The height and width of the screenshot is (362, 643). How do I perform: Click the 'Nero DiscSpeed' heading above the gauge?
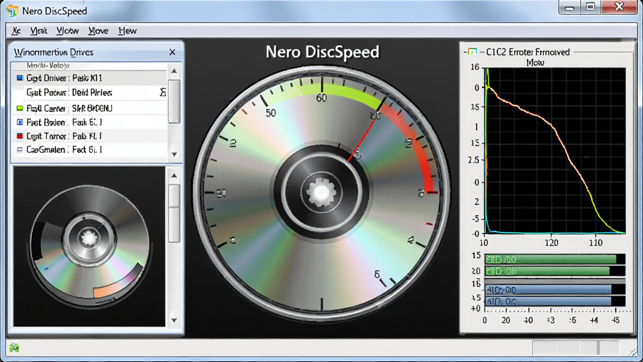click(322, 52)
